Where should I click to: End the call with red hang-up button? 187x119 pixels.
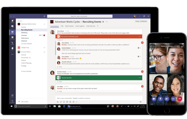(180, 99)
